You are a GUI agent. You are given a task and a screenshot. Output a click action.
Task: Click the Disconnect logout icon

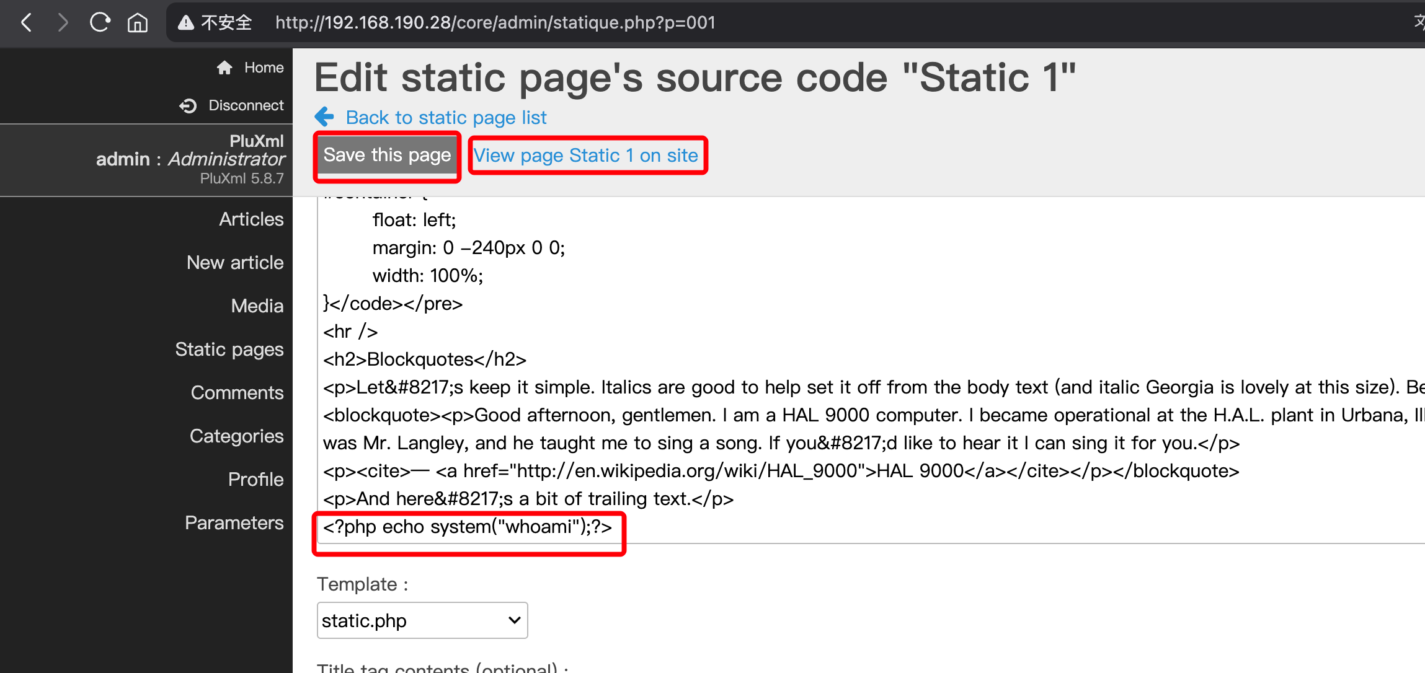(x=188, y=106)
